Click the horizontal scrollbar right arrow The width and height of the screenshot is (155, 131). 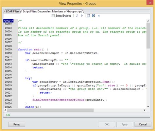coord(145,110)
